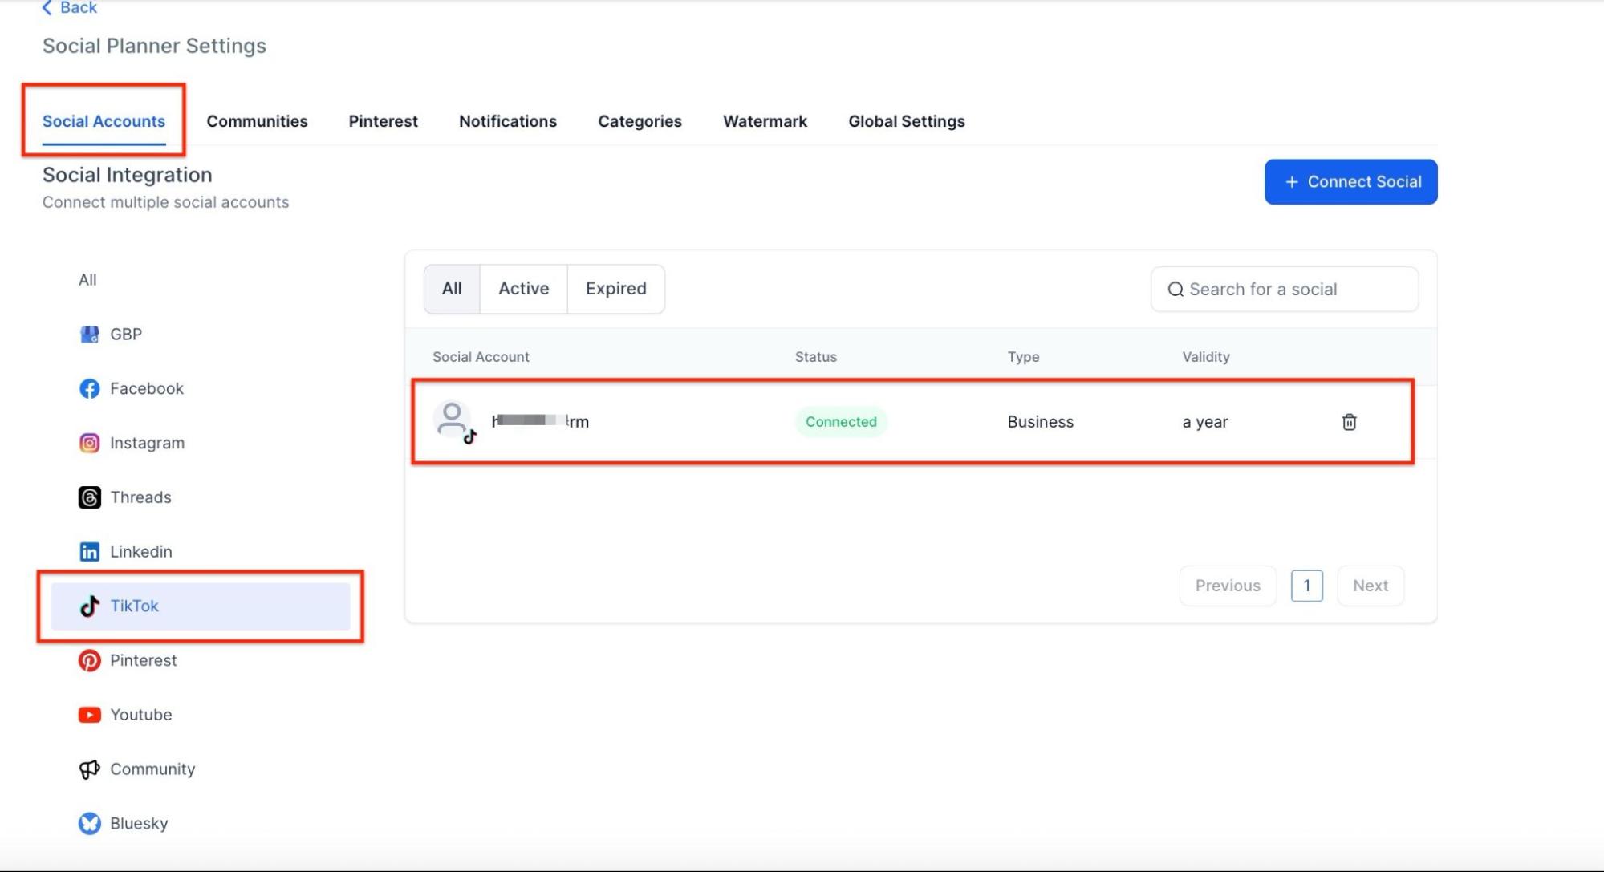This screenshot has height=872, width=1604.
Task: Click the Linkedin logo icon
Action: (89, 552)
